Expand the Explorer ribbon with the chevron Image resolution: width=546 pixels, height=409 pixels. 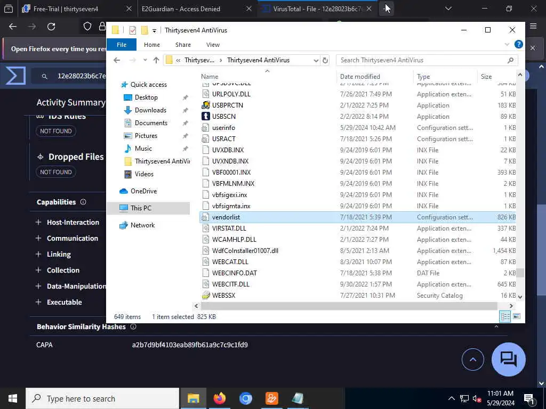(507, 45)
